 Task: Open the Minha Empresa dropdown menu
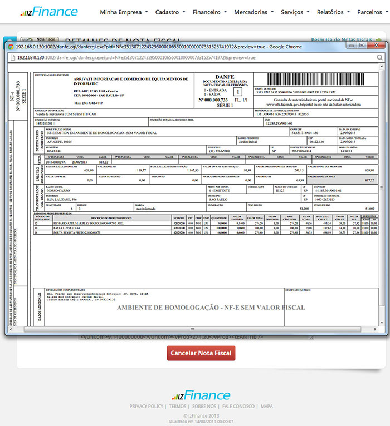pyautogui.click(x=124, y=12)
